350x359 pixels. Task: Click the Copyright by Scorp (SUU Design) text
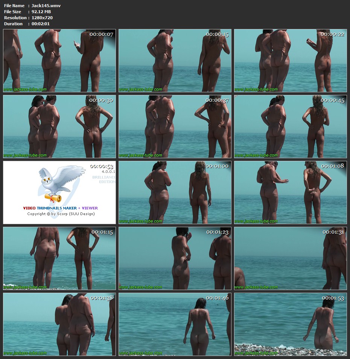click(61, 214)
